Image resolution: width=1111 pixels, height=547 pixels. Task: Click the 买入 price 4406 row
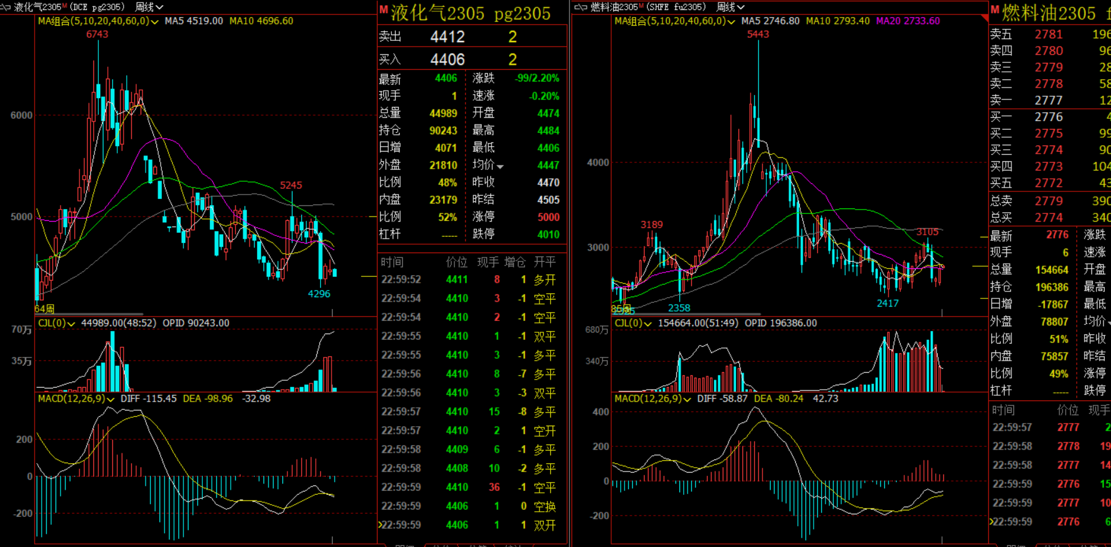point(447,60)
